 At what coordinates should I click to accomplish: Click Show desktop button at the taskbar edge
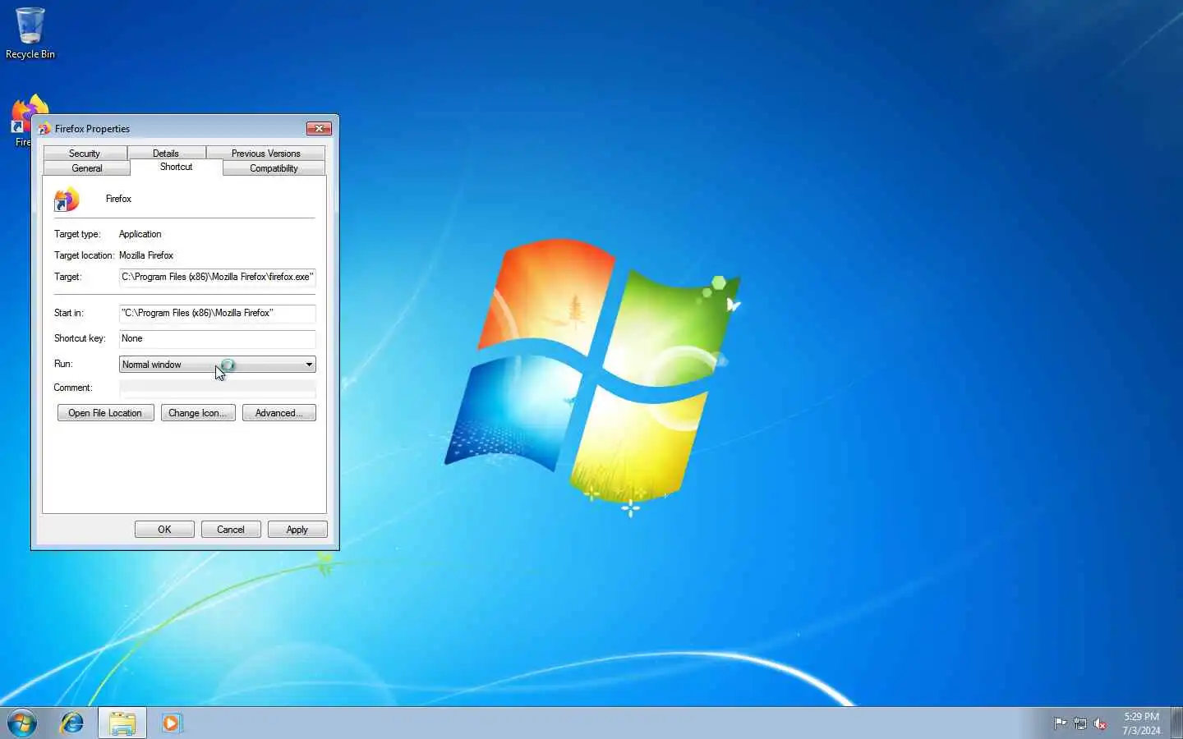(x=1176, y=723)
